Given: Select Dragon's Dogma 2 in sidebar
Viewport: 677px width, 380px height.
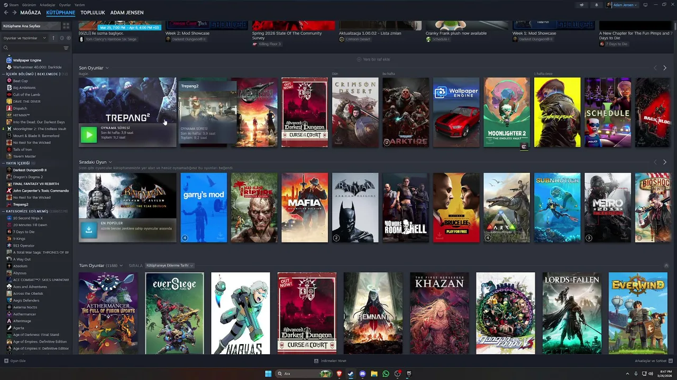Looking at the screenshot, I should coord(28,177).
